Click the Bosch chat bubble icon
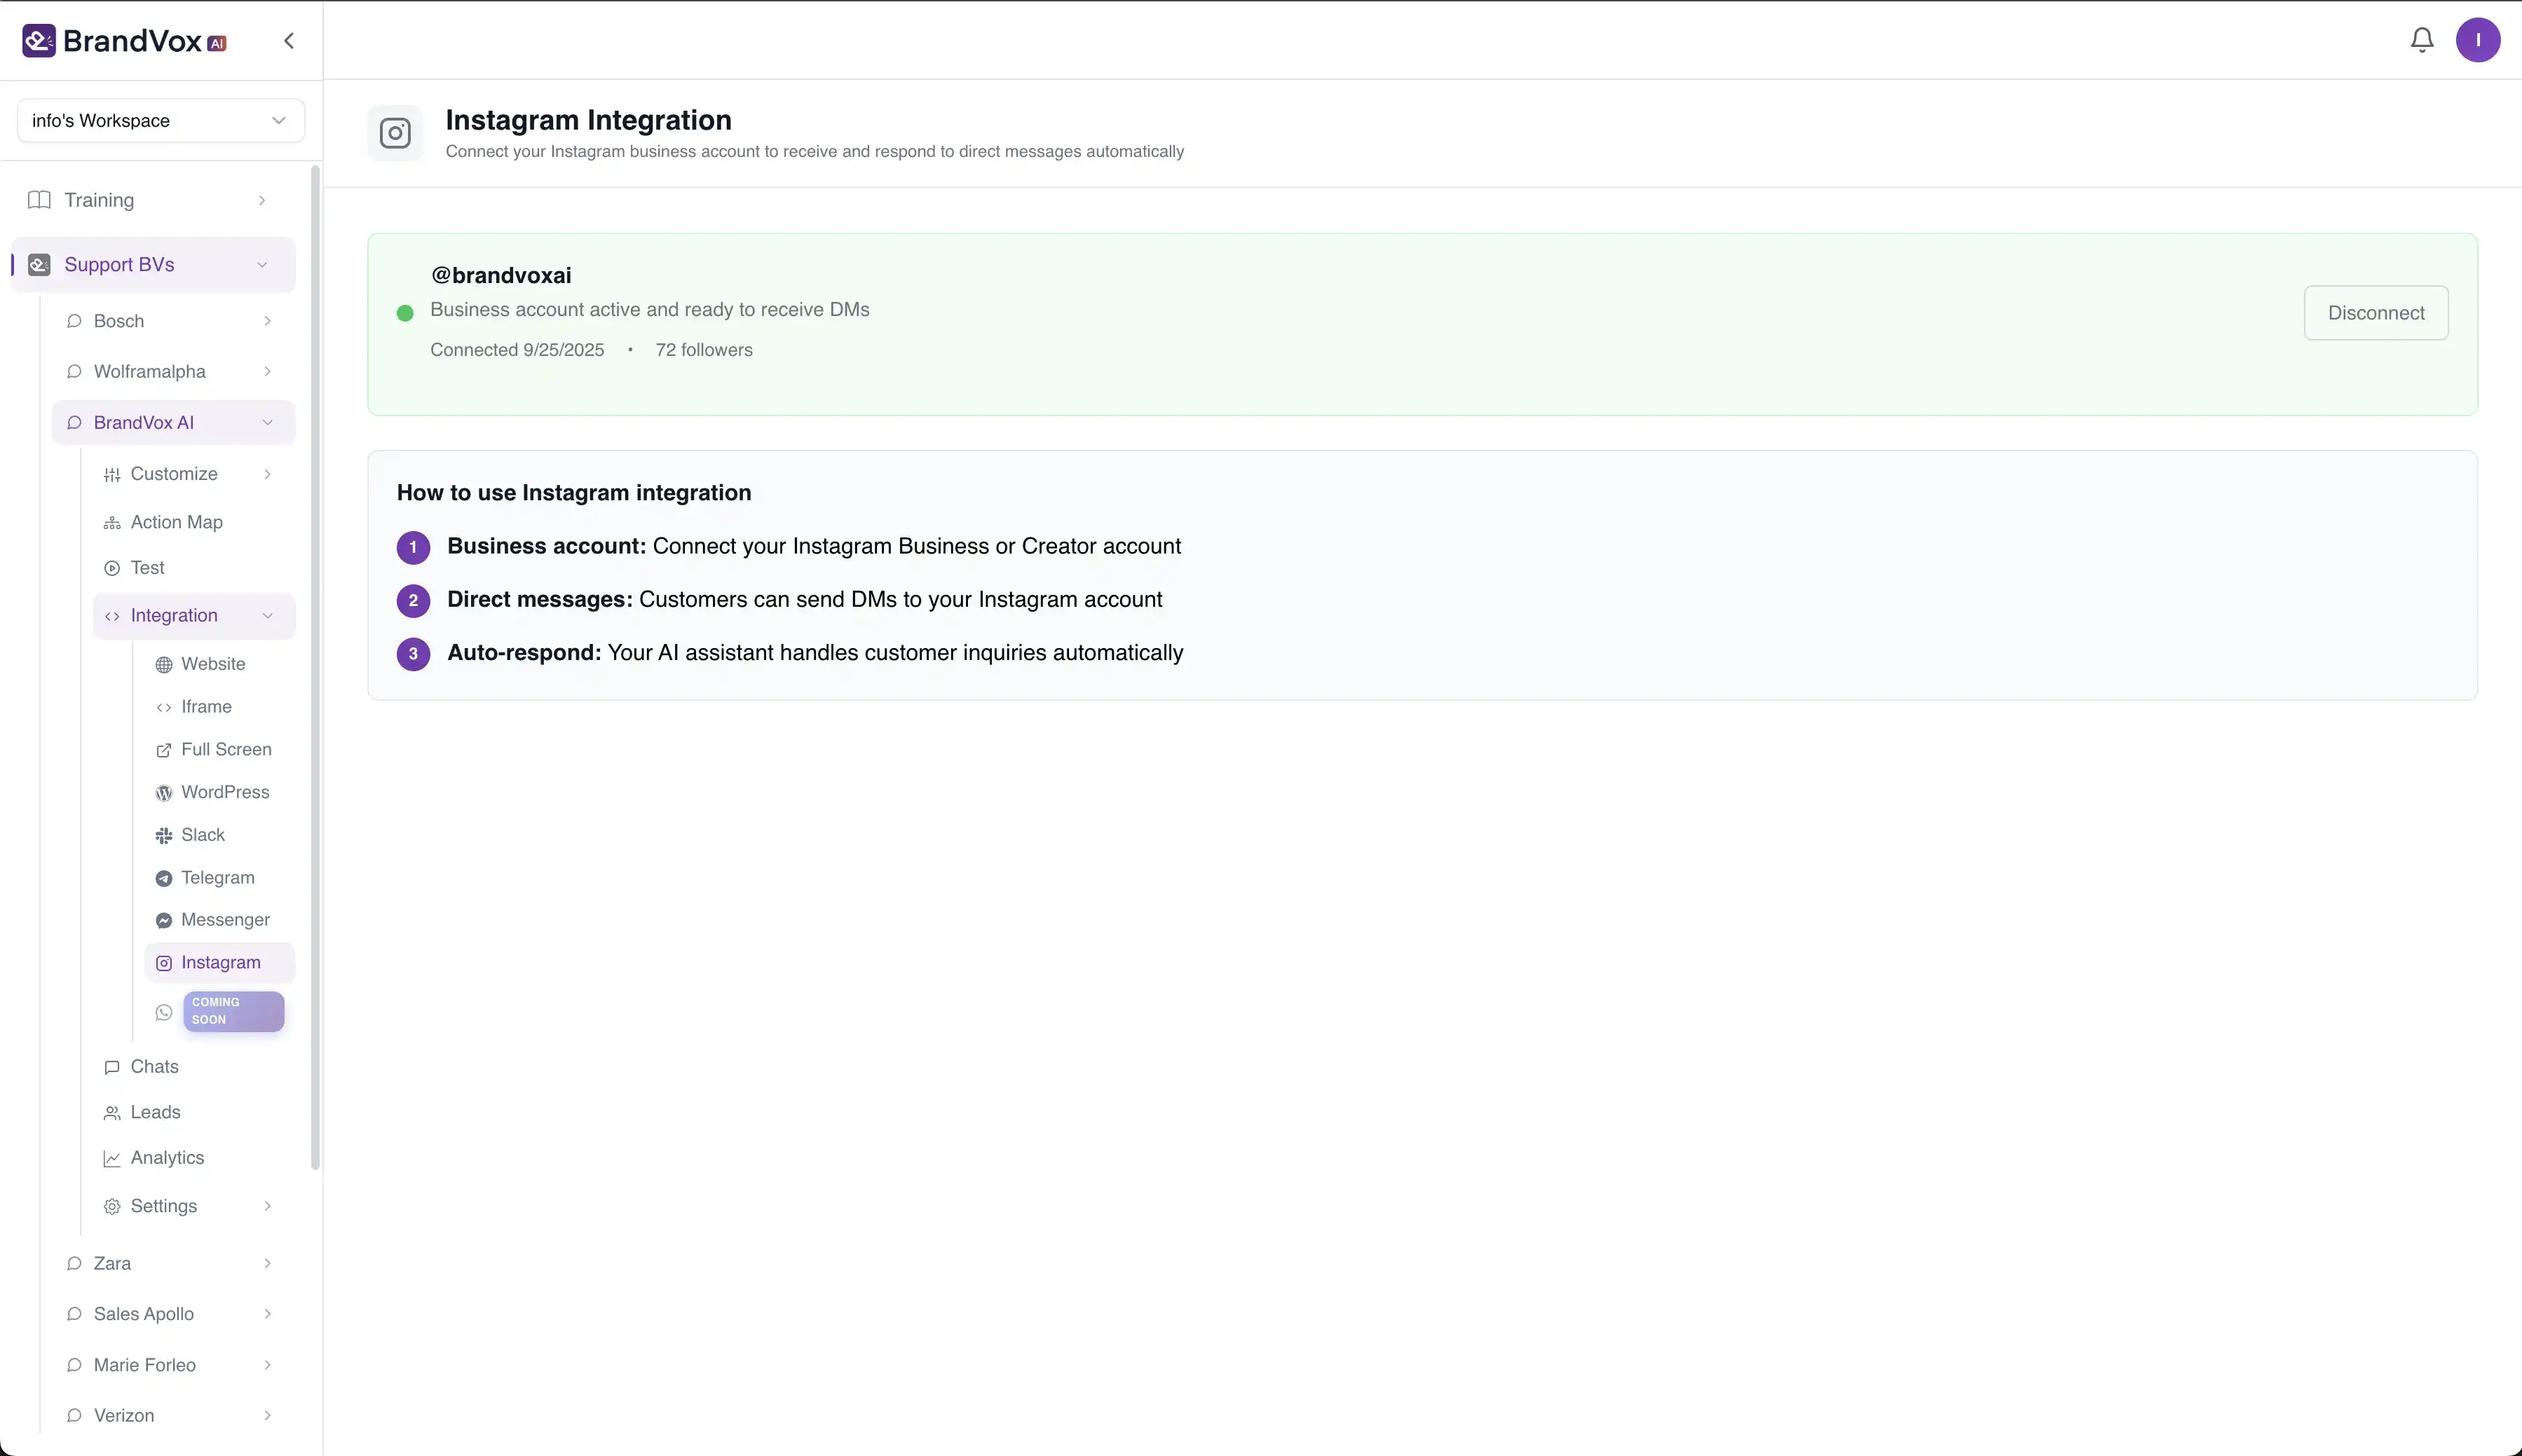 (74, 321)
